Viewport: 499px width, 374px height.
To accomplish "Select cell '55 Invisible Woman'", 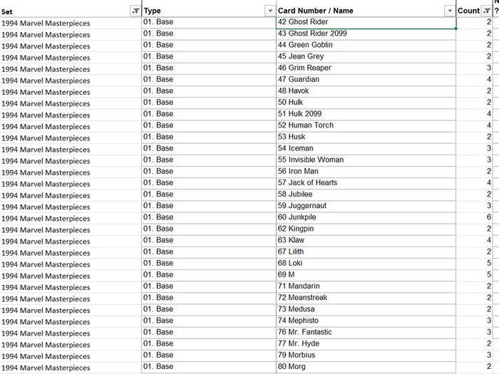I will point(366,160).
